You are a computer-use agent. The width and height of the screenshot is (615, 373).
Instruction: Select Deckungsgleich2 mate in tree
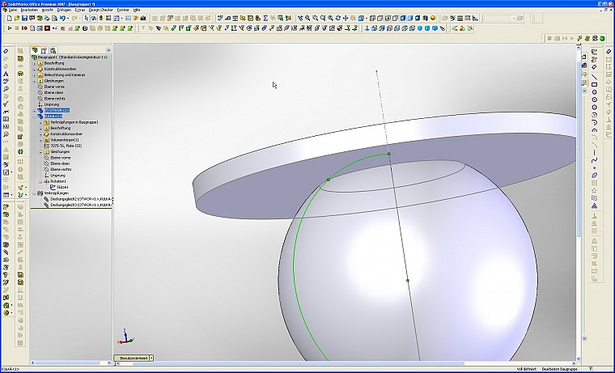tap(80, 199)
